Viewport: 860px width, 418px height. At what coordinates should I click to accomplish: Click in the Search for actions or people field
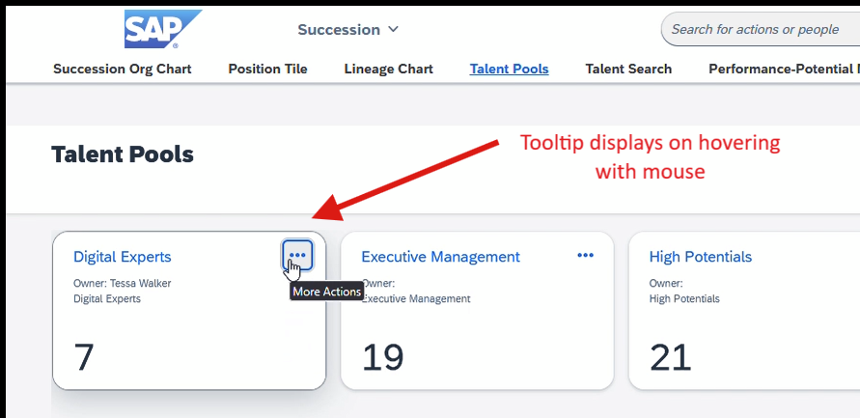[761, 30]
